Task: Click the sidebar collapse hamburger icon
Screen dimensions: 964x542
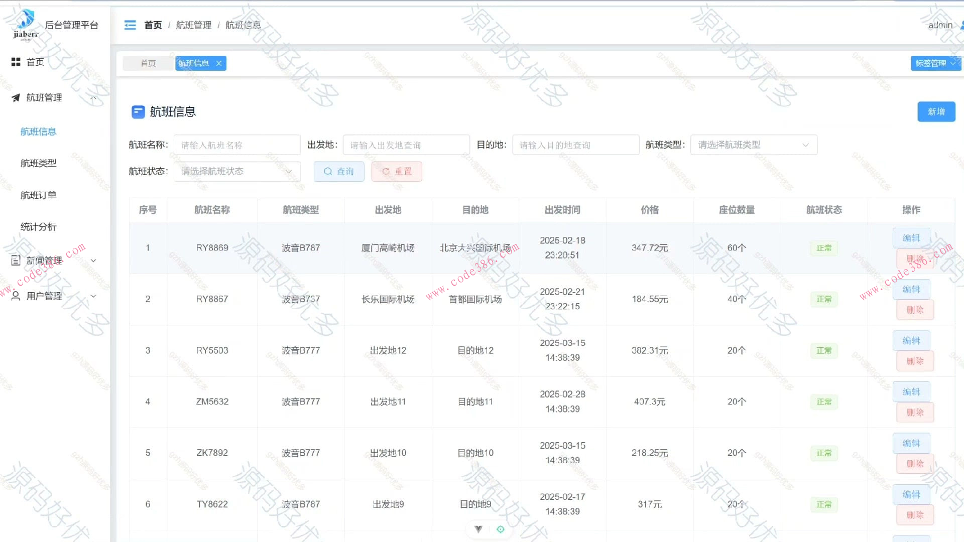Action: coord(130,25)
